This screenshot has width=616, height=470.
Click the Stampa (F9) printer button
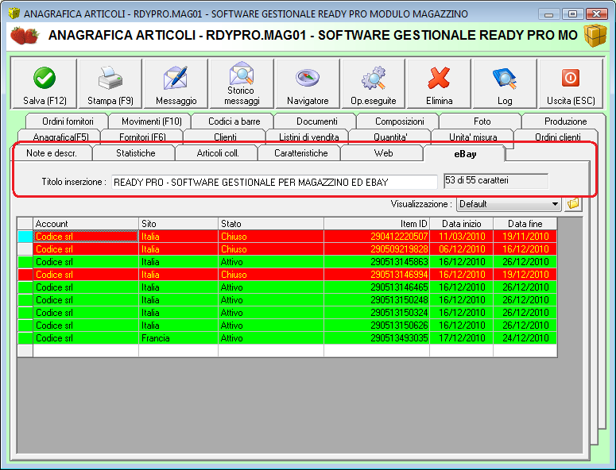coord(110,83)
